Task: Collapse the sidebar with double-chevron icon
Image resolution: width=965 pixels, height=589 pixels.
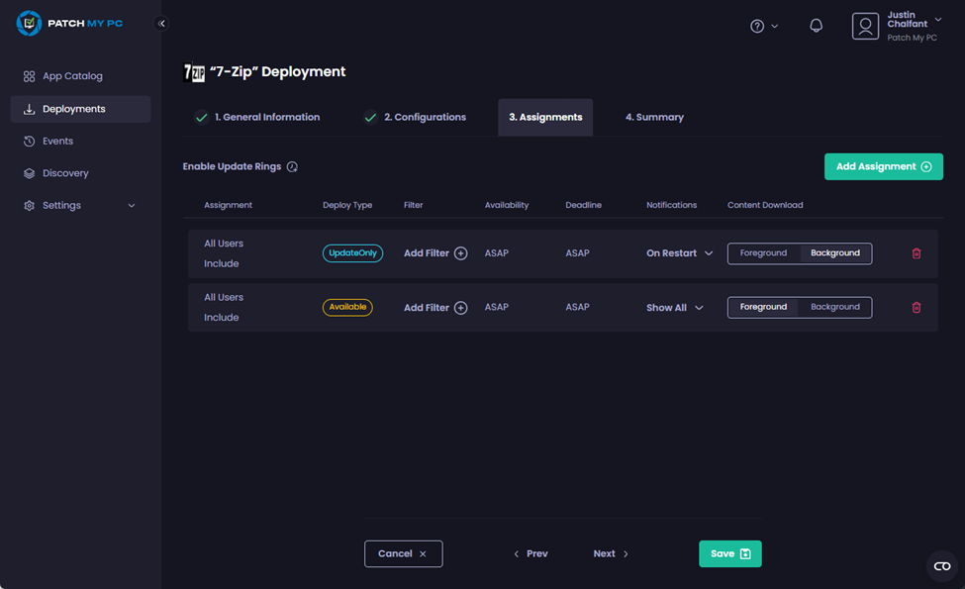Action: 162,24
